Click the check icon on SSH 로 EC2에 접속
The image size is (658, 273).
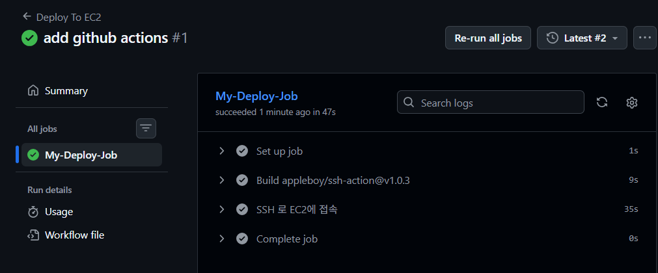[241, 209]
